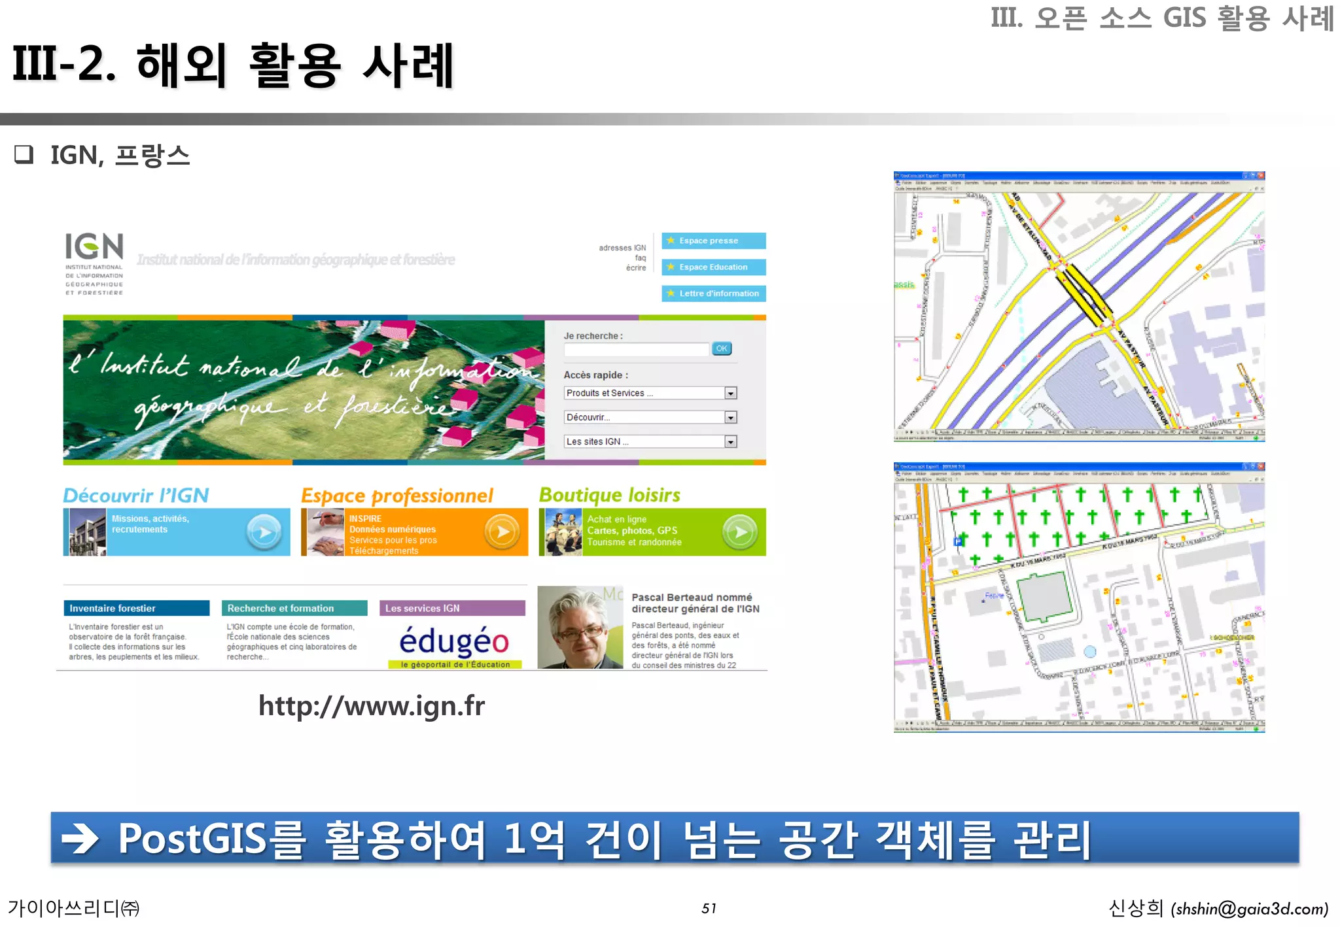The image size is (1340, 927).
Task: Open the Boutique loisirs heading
Action: pos(610,495)
